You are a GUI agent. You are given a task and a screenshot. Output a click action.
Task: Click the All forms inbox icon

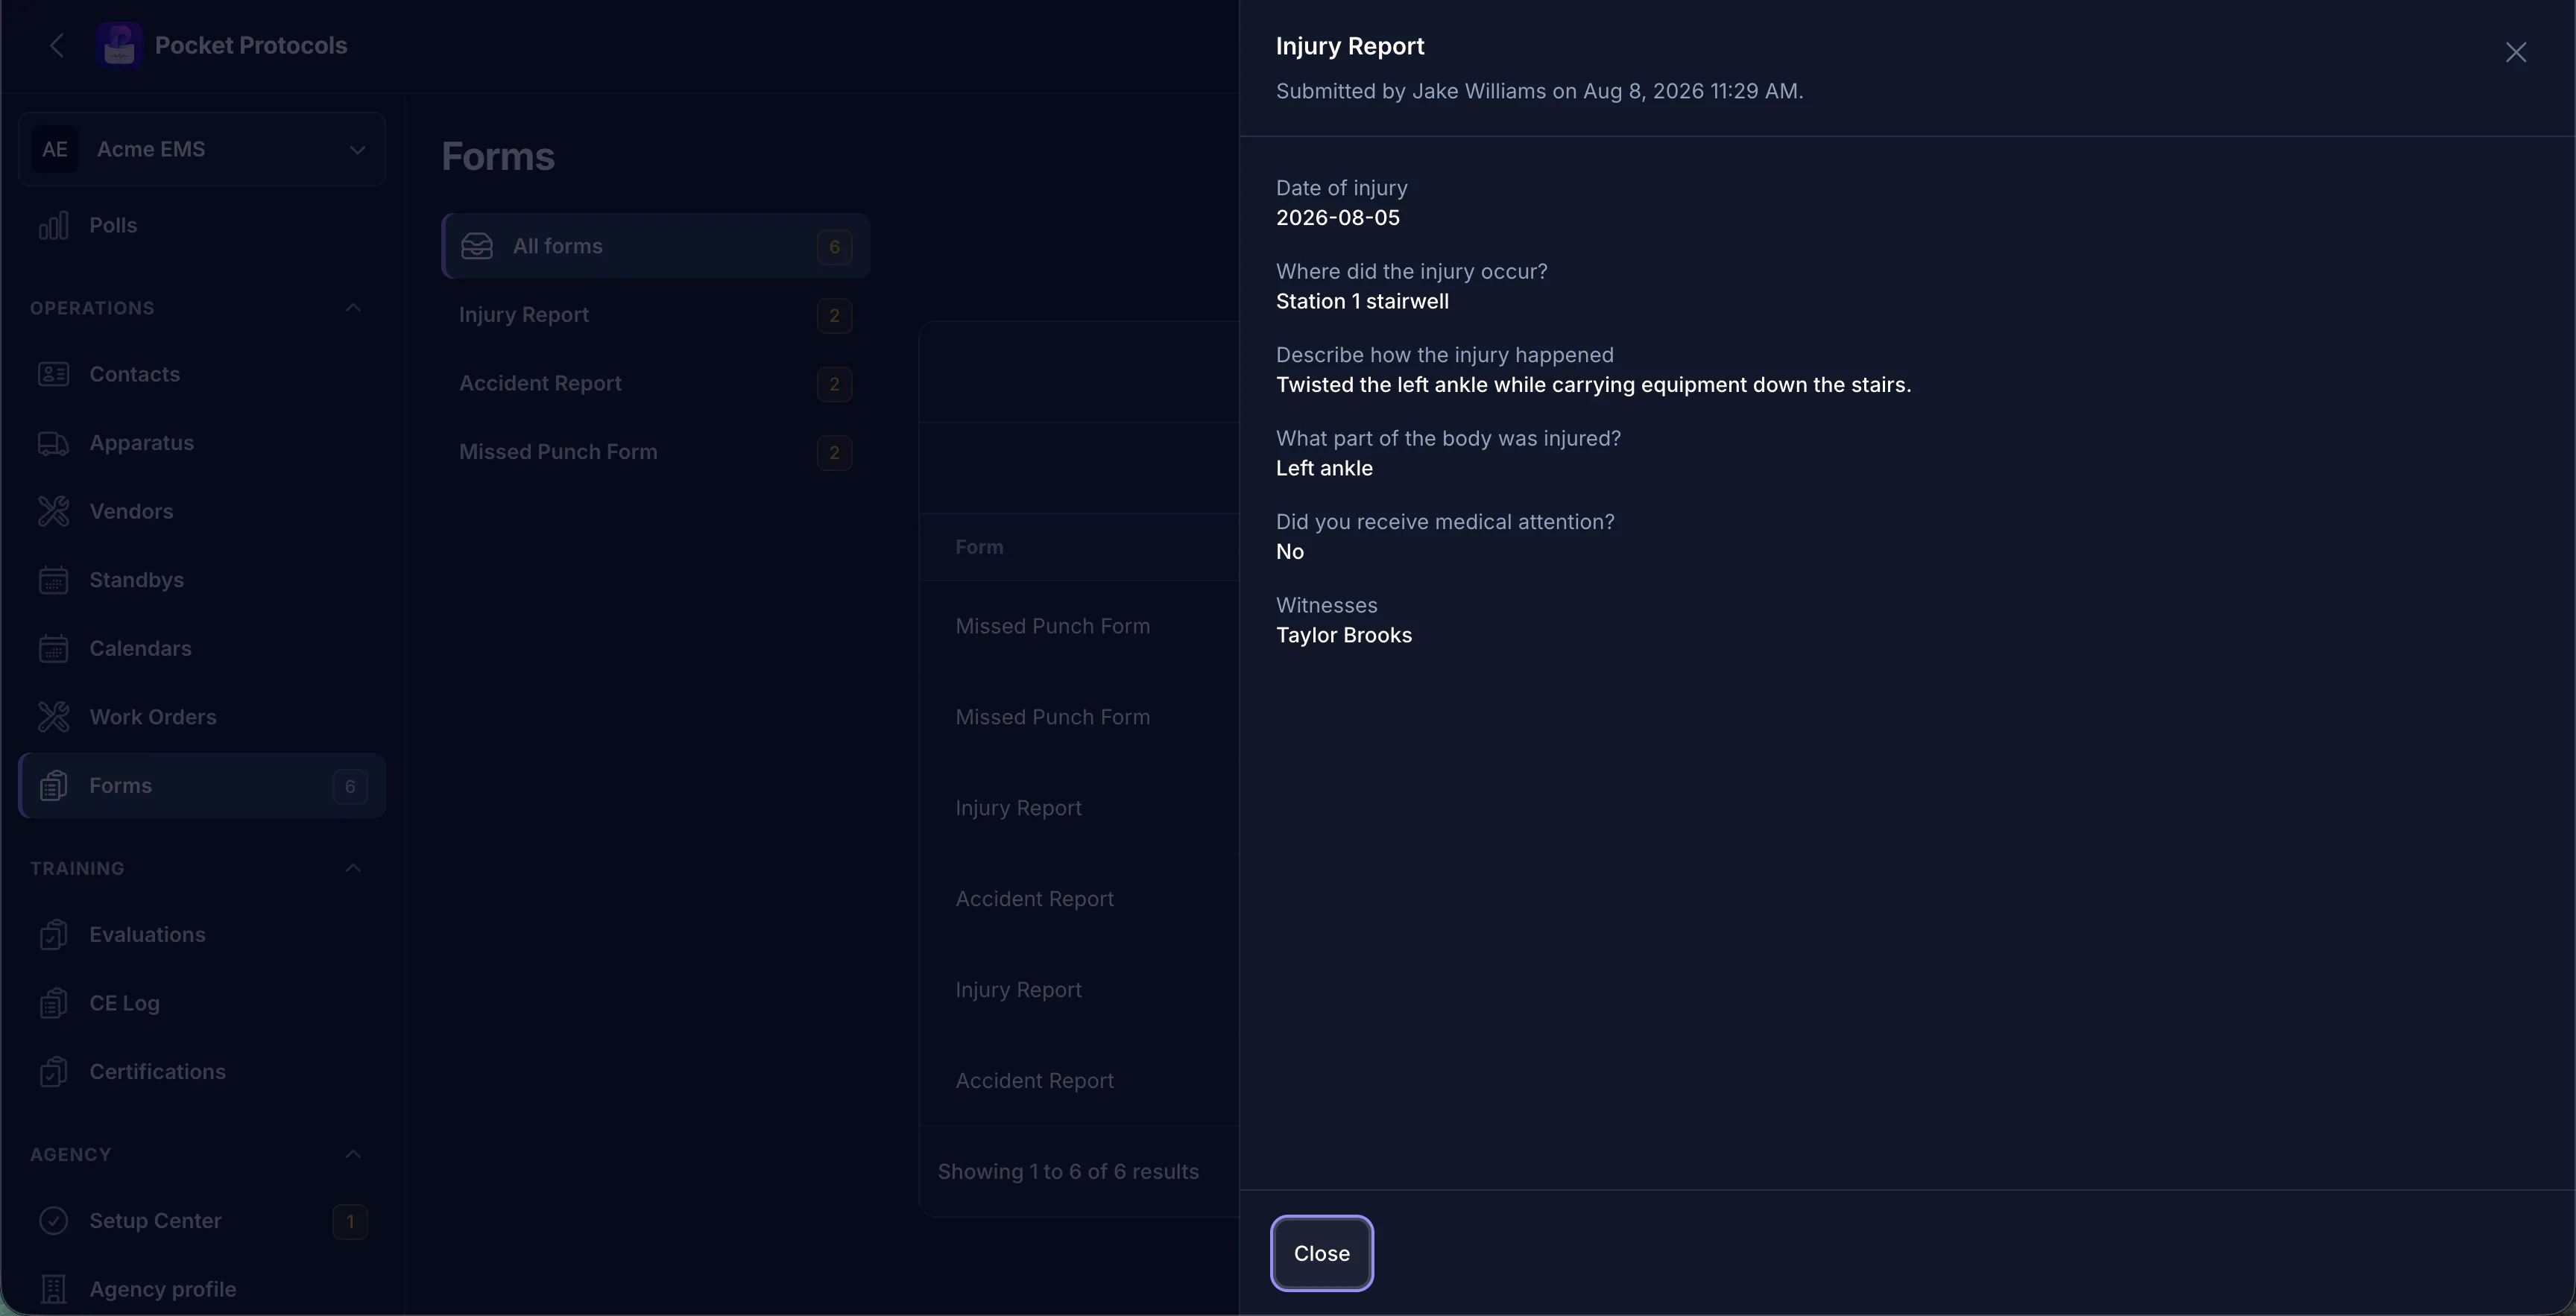tap(477, 246)
